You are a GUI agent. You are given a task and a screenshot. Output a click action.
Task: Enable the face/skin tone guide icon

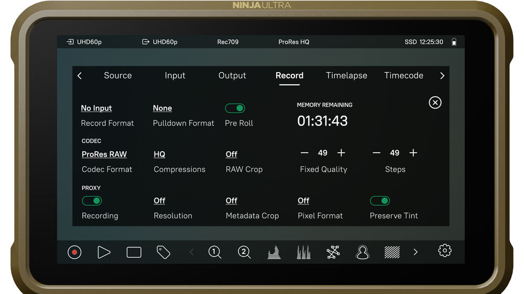point(363,252)
